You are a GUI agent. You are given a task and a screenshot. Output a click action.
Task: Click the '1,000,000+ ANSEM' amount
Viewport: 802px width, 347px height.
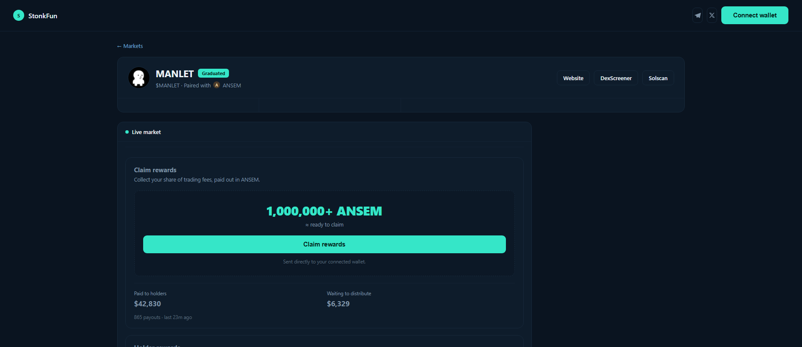(x=324, y=211)
